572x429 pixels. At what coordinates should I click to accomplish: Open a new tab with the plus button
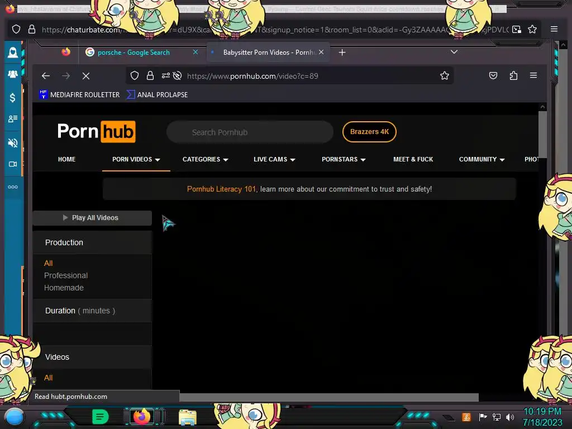[x=342, y=53]
